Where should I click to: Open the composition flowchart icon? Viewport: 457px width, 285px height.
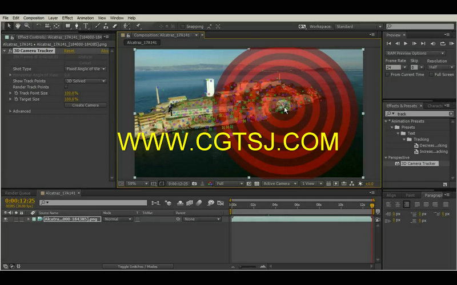(352, 184)
